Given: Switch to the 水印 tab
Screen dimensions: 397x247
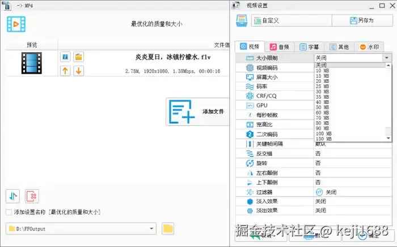Looking at the screenshot, I should coord(369,47).
